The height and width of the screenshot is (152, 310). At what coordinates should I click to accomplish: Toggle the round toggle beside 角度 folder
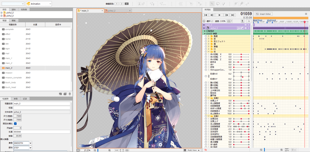[206, 36]
